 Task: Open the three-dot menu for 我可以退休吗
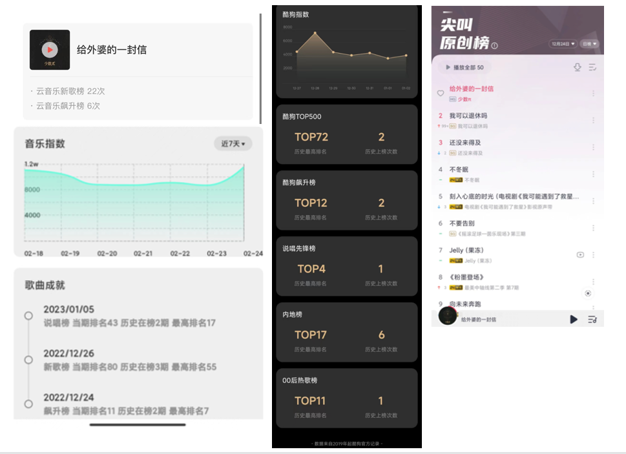pos(592,119)
